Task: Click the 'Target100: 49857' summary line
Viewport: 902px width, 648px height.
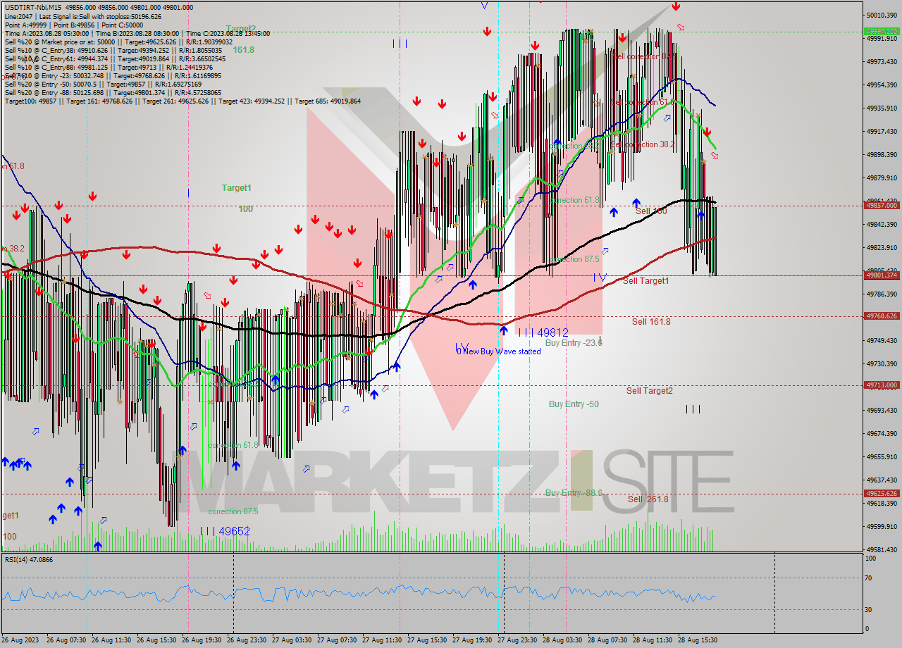Action: pos(183,101)
